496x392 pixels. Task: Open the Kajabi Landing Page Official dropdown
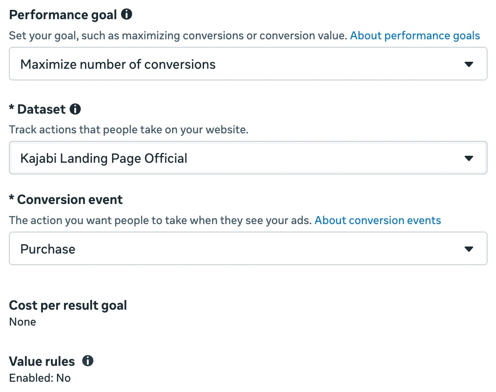248,158
